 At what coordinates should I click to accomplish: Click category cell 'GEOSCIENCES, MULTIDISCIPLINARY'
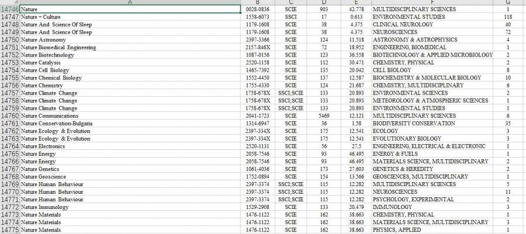[432, 177]
